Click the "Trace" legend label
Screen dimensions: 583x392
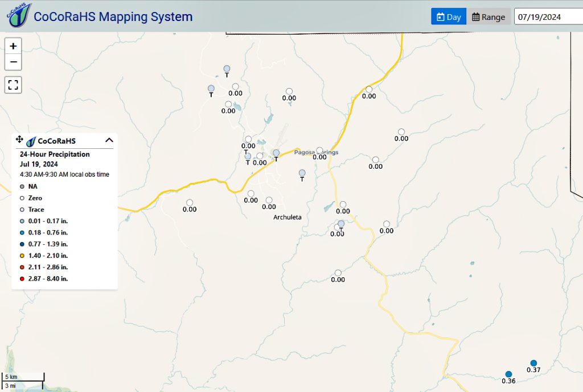click(36, 210)
